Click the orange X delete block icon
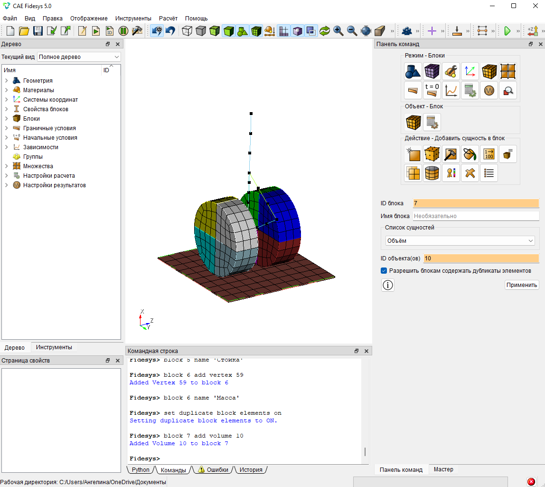This screenshot has width=545, height=487. [470, 173]
